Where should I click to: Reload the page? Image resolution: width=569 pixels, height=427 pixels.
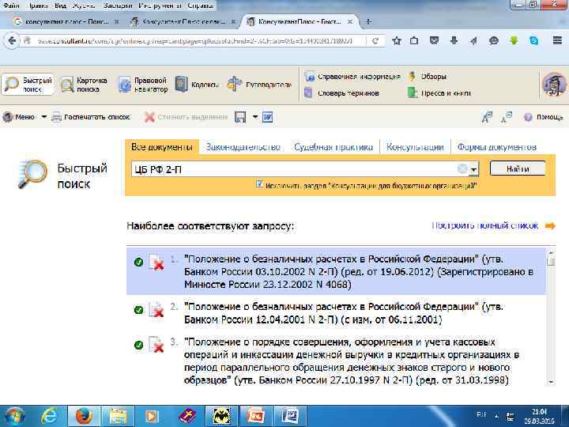(x=375, y=40)
